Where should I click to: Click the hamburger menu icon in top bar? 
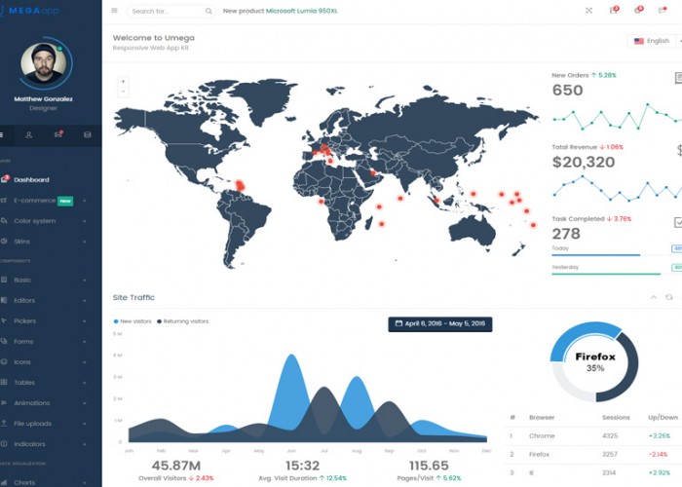pyautogui.click(x=114, y=11)
